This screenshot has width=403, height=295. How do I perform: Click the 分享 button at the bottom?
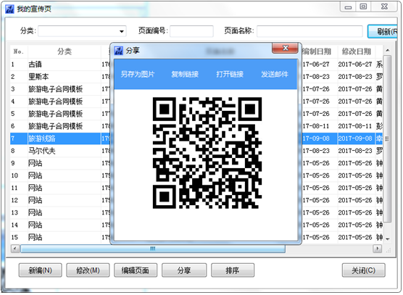tap(184, 270)
